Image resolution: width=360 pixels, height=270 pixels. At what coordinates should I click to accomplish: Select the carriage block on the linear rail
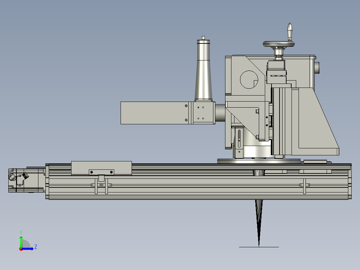pyautogui.click(x=102, y=168)
